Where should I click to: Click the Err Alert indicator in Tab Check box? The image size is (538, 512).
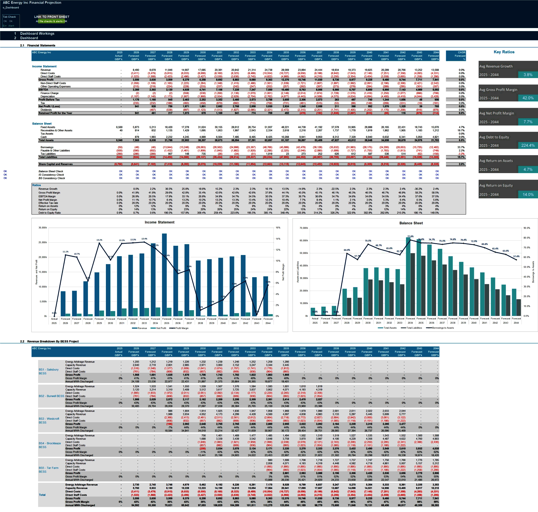click(x=8, y=26)
